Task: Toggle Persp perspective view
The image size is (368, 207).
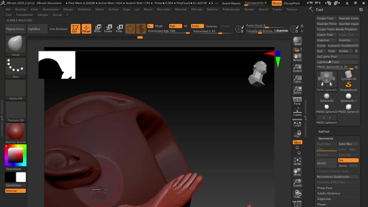Action: [x=298, y=101]
